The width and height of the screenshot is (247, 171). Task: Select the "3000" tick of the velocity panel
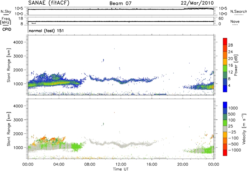[x=18, y=120]
